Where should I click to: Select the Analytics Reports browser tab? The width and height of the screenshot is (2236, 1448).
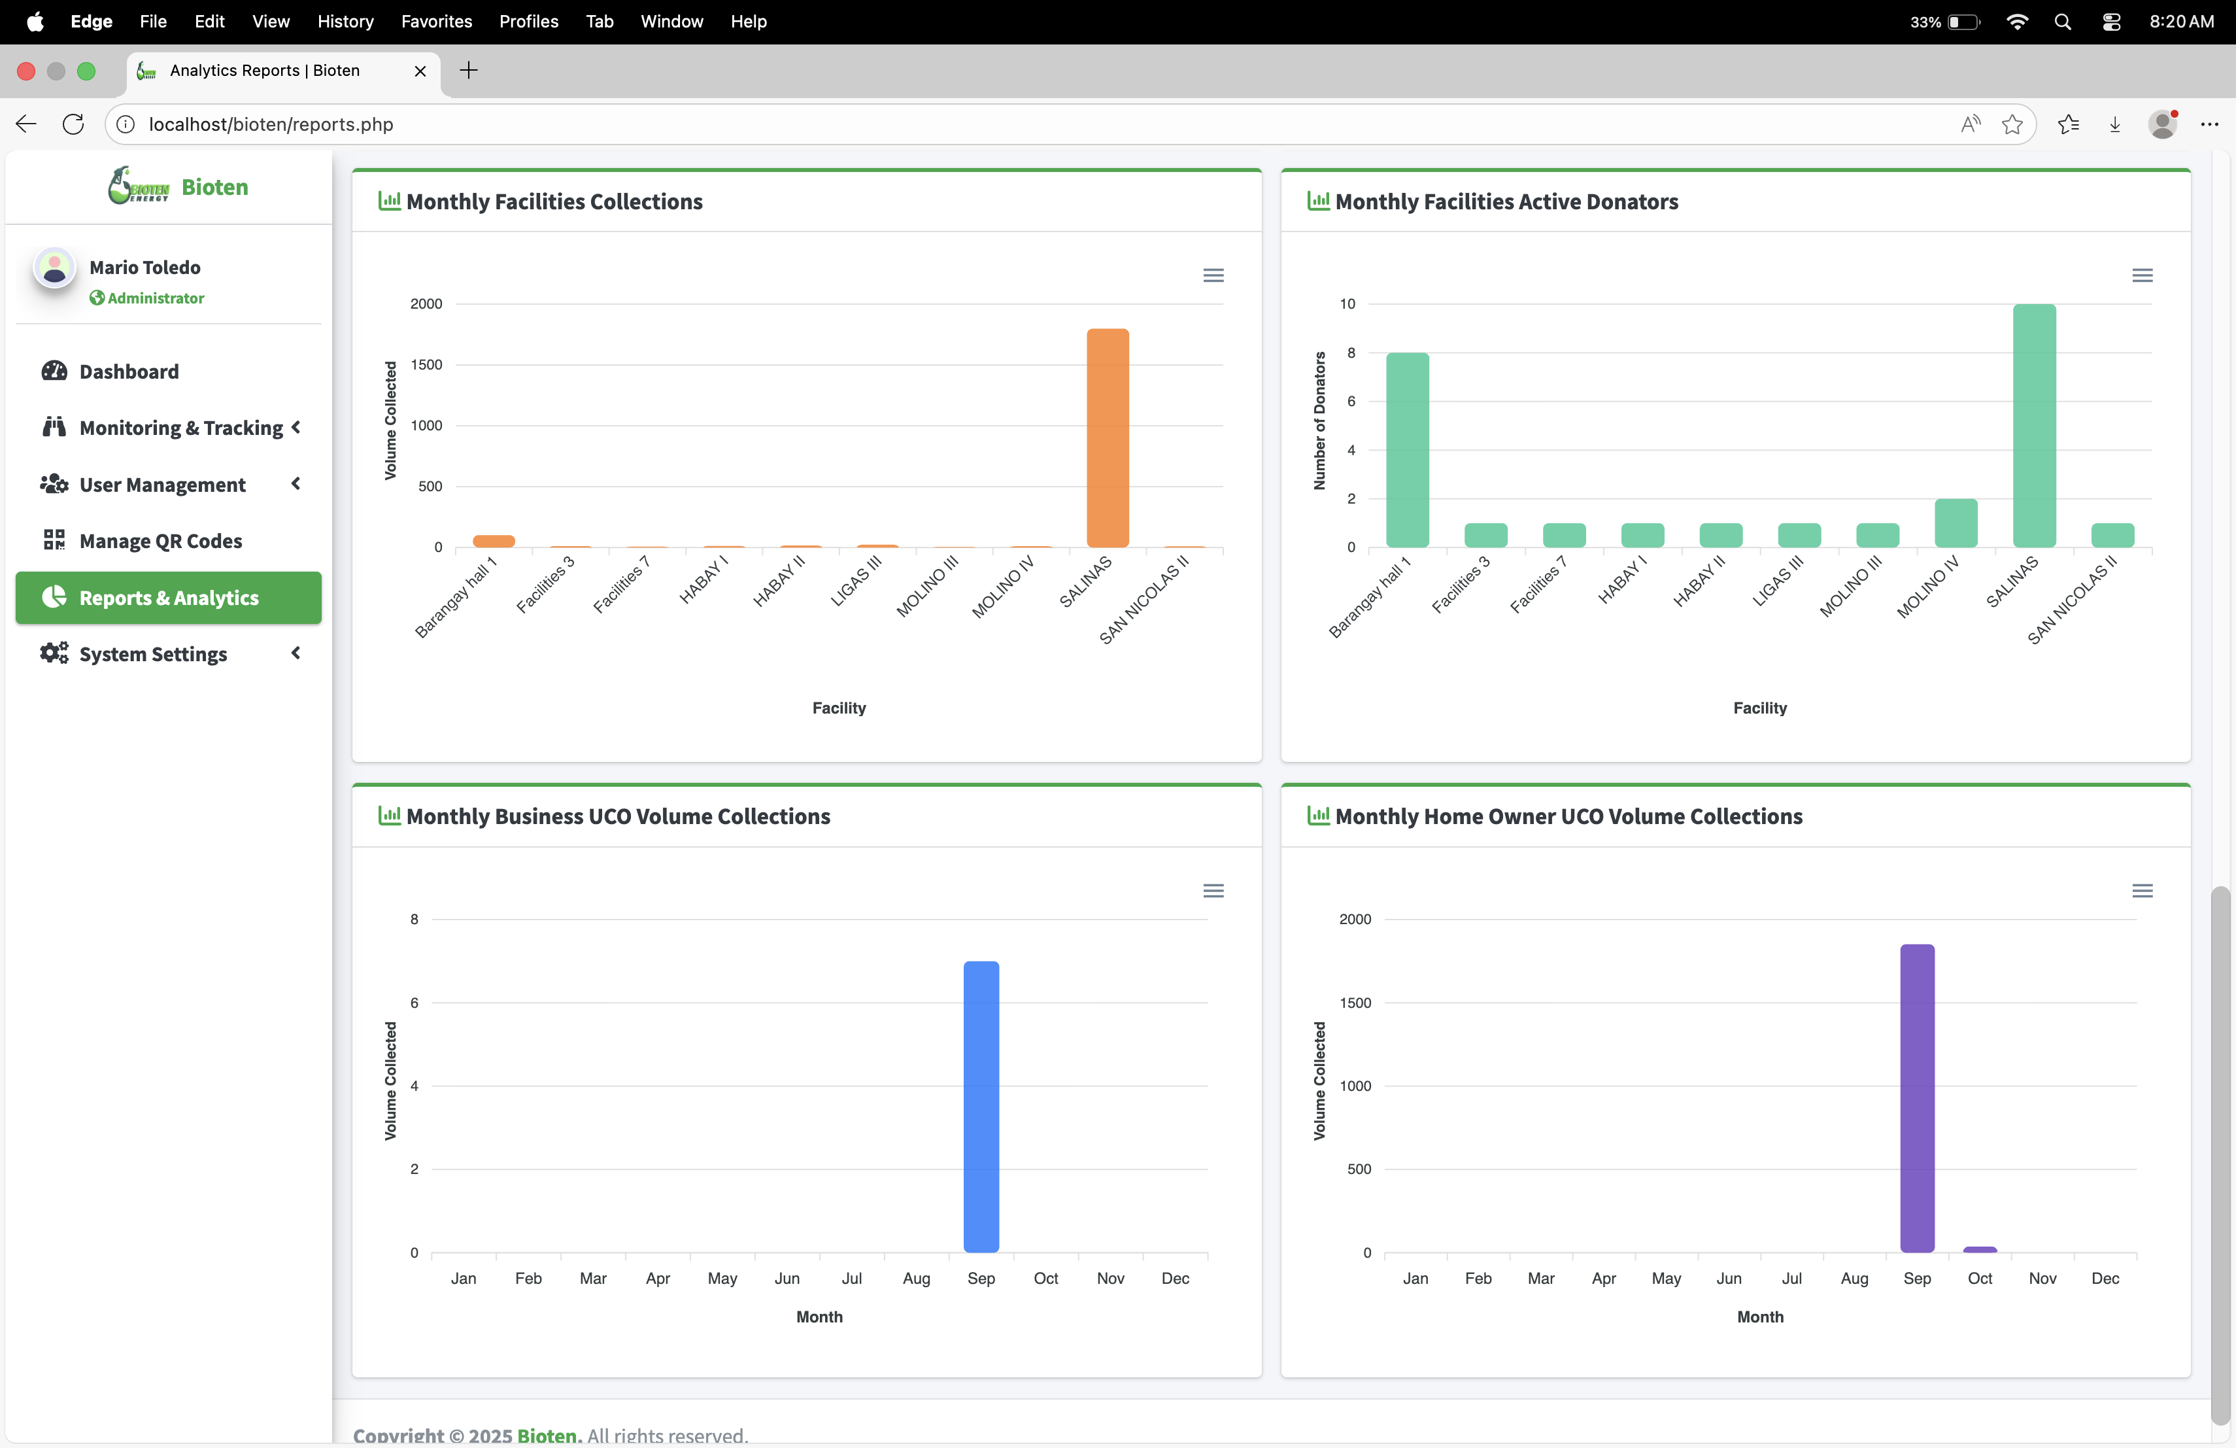(x=265, y=71)
